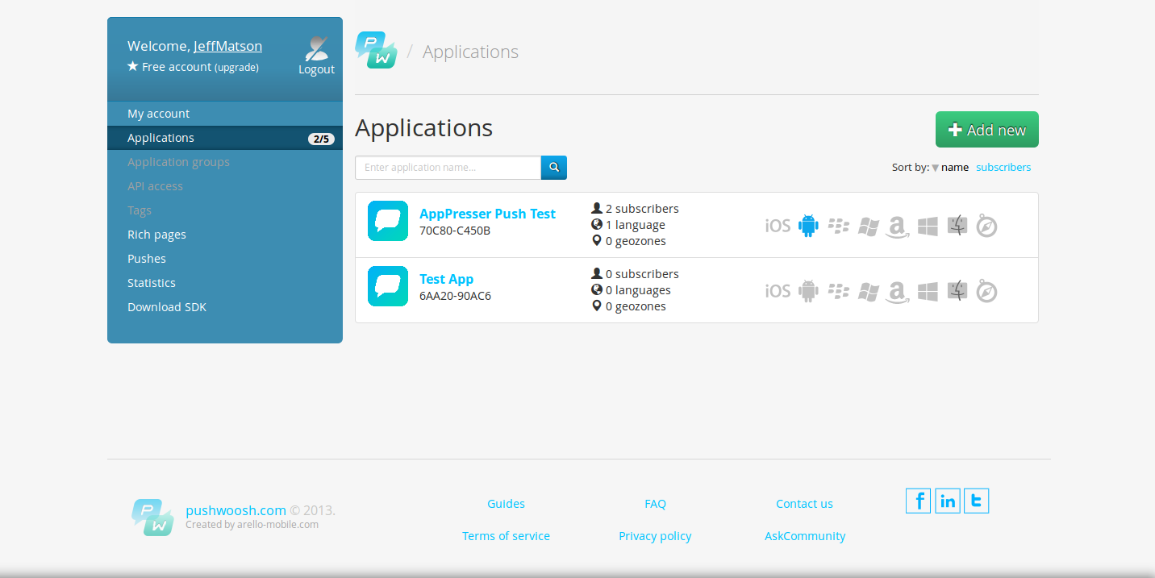Screen dimensions: 1155x578
Task: Click the BlackBerry icon for AppPresser Push Test
Action: [x=839, y=226]
